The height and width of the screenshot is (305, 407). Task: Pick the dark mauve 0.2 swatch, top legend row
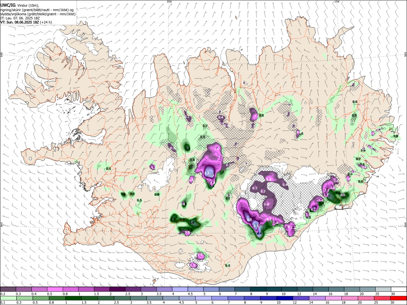pyautogui.click(x=8, y=289)
